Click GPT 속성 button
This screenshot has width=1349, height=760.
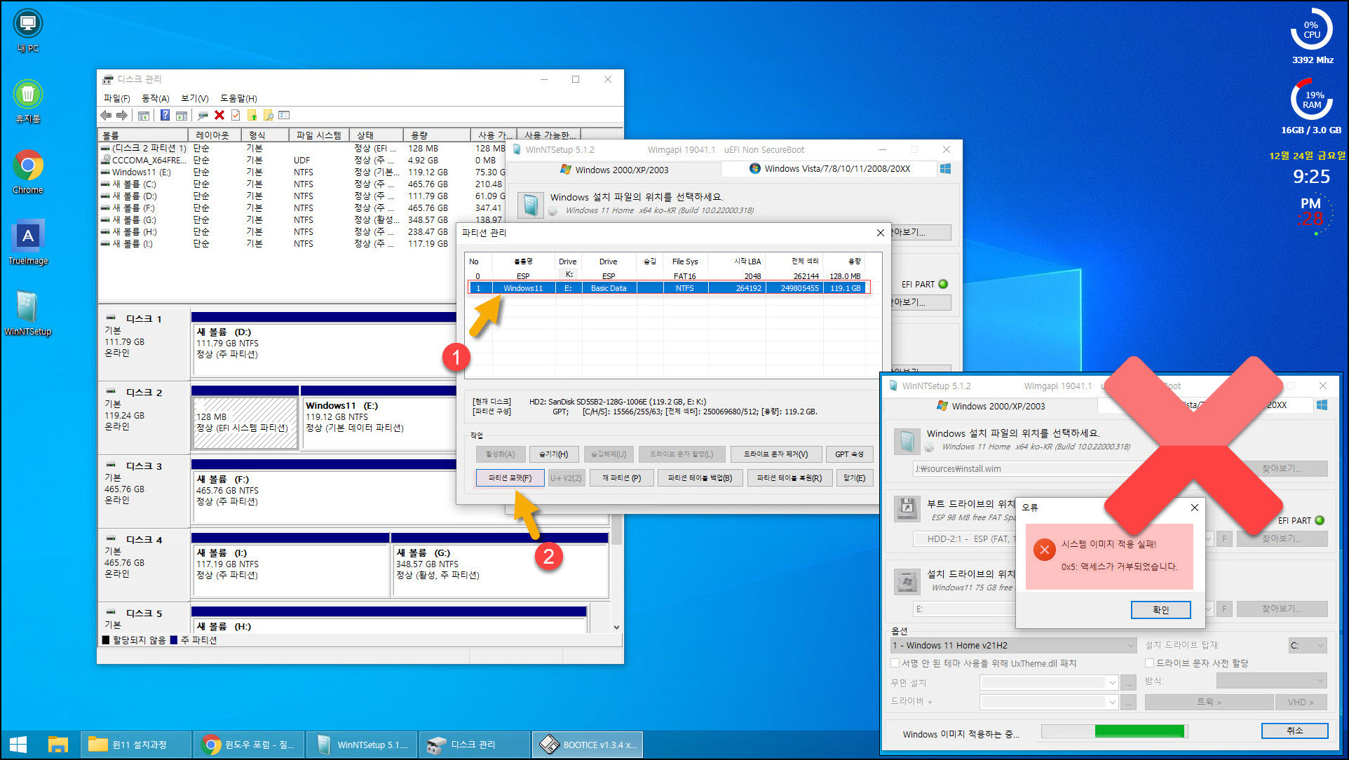pyautogui.click(x=849, y=454)
